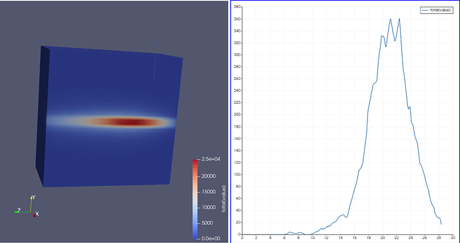Click the "360" tick on chart vertical axis
The height and width of the screenshot is (243, 460).
237,19
